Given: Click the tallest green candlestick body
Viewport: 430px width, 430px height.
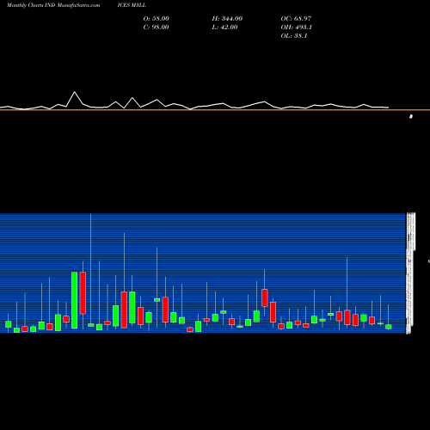Looking at the screenshot, I should click(x=75, y=300).
